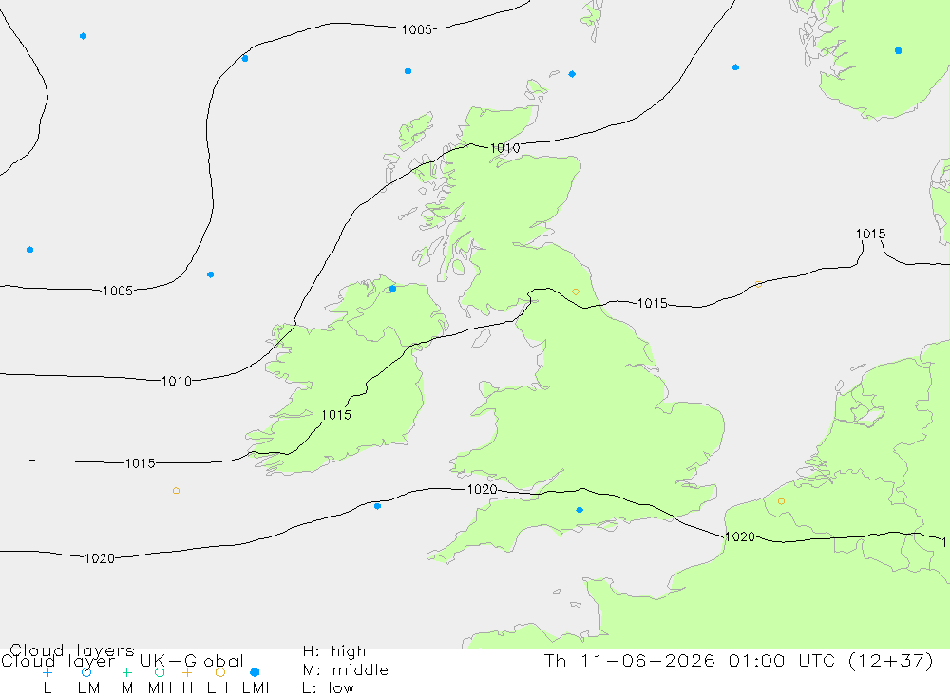The height and width of the screenshot is (696, 950).
Task: Click the 'Cloud layer UK-Global' title text
Action: point(123,661)
